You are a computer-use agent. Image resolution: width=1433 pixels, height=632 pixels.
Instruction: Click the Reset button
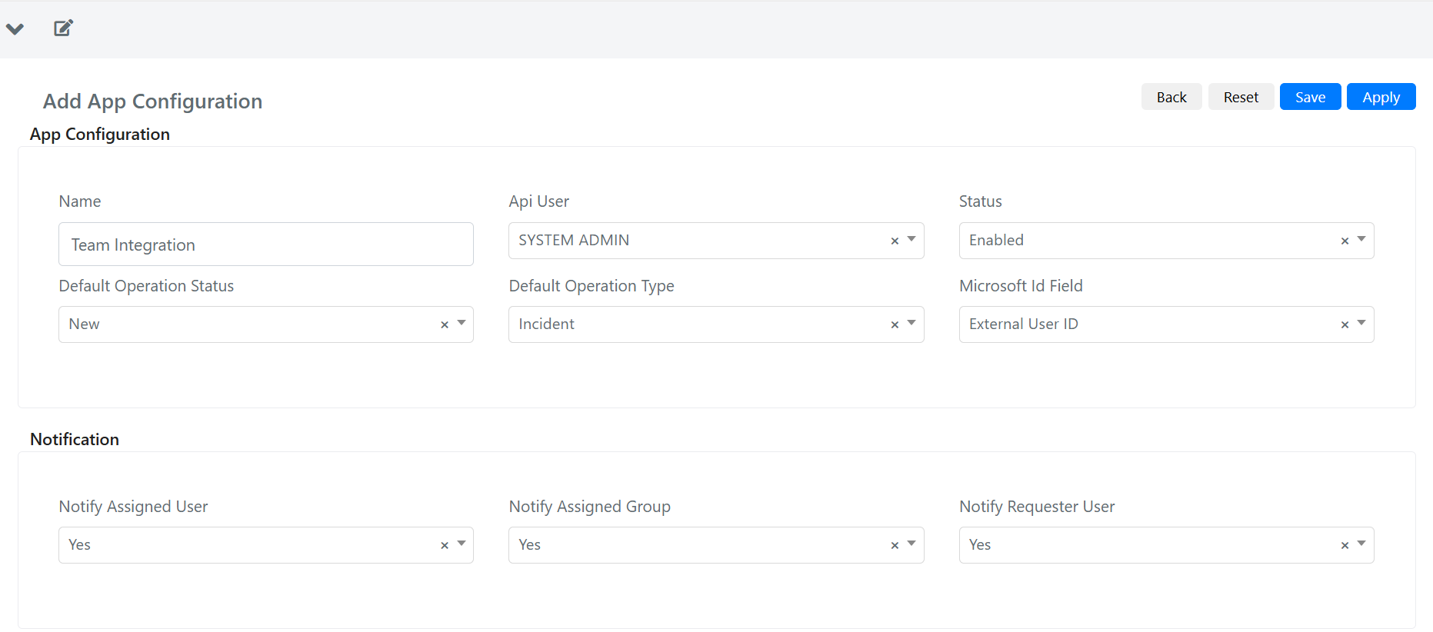[x=1241, y=97]
